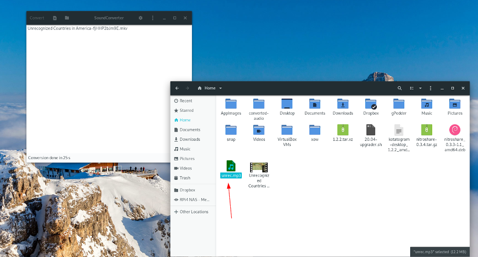The width and height of the screenshot is (478, 257).
Task: Go back in file manager
Action: click(x=177, y=88)
